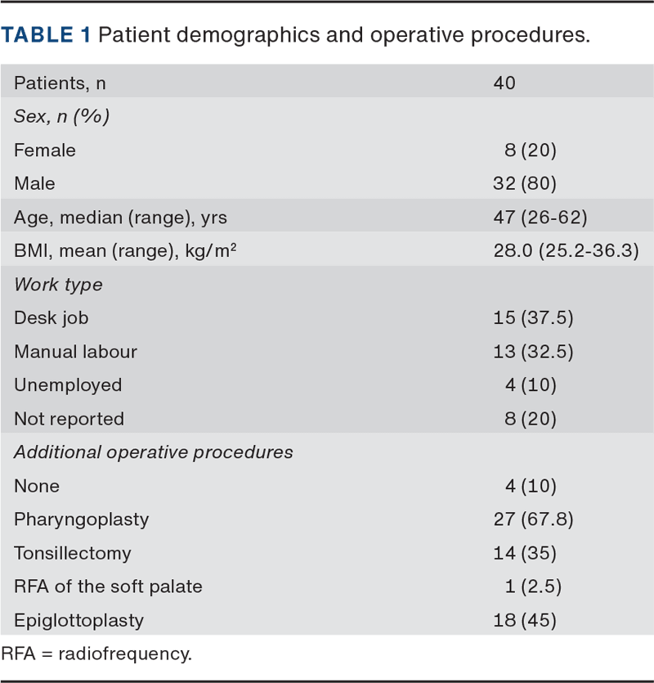
Task: Select the "Unemployed" row label
Action: tap(68, 385)
